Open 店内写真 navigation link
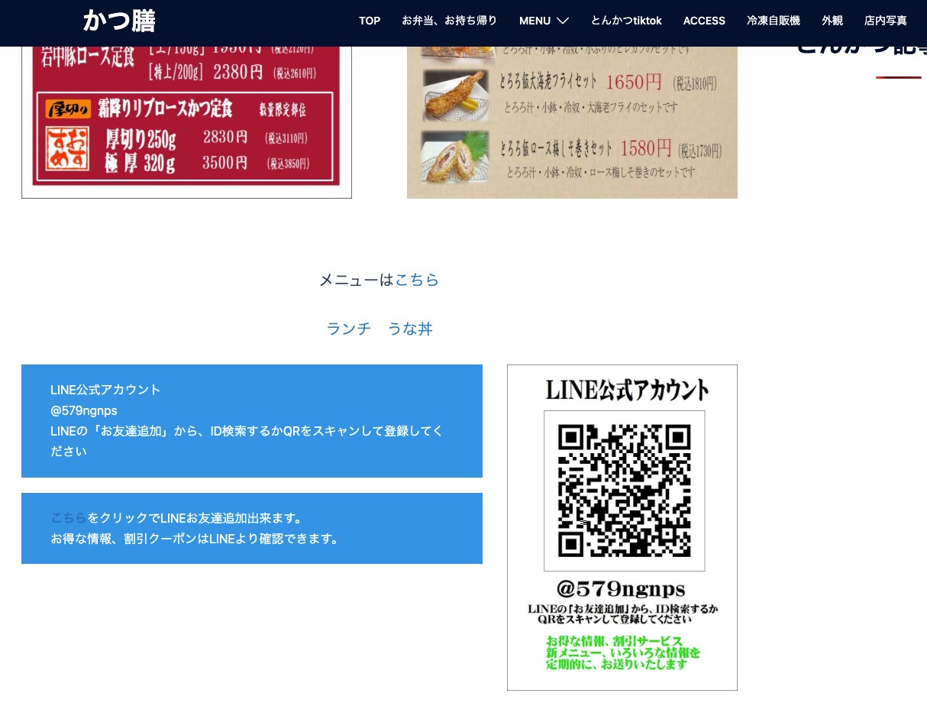927x703 pixels. 886,21
